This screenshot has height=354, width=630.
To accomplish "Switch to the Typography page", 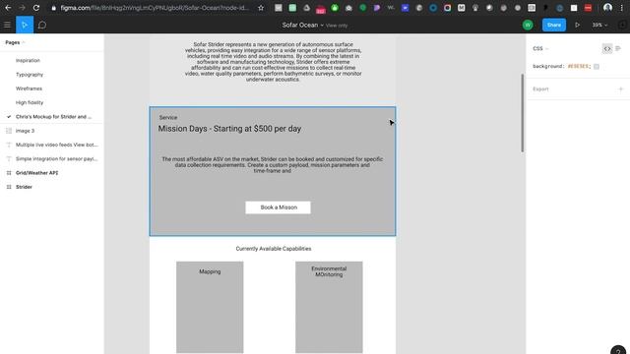I will [30, 75].
